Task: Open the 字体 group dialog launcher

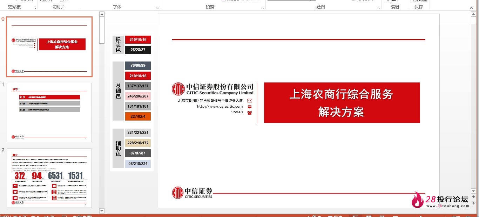Action: click(x=157, y=8)
